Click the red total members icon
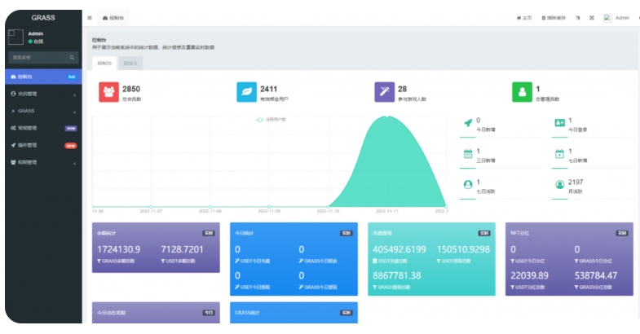 (x=108, y=92)
